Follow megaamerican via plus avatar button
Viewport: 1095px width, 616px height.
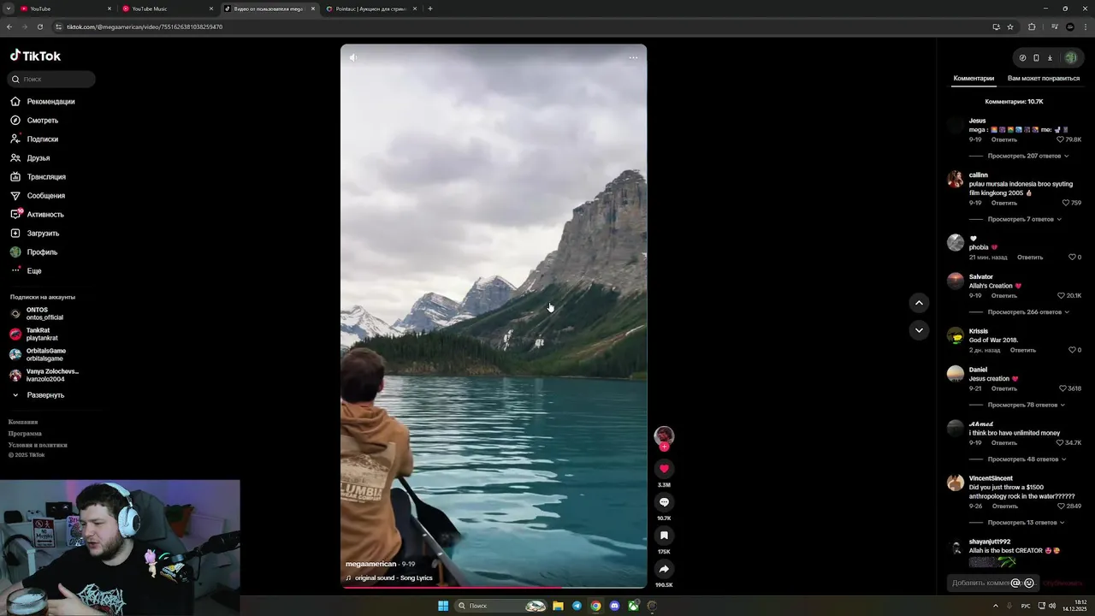(x=664, y=447)
